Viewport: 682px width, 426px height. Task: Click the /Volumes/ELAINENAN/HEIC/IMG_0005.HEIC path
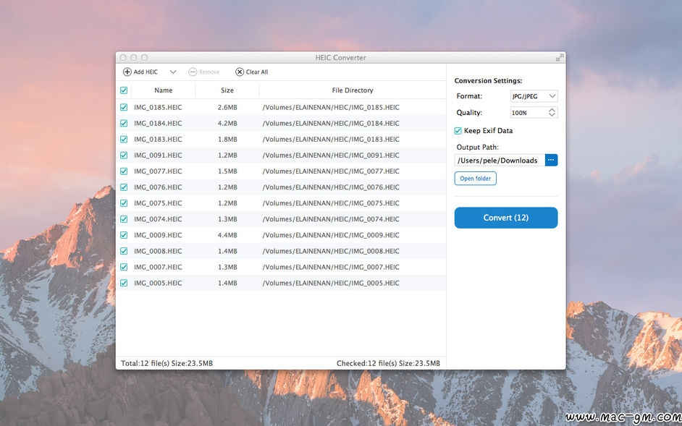331,283
